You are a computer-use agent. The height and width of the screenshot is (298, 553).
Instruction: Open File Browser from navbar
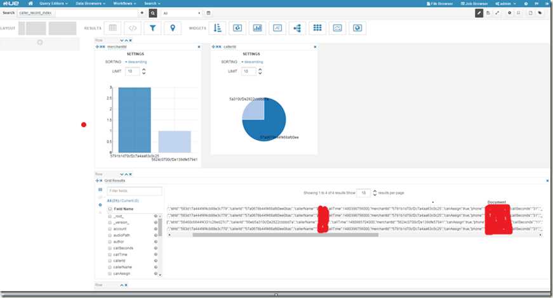point(440,4)
